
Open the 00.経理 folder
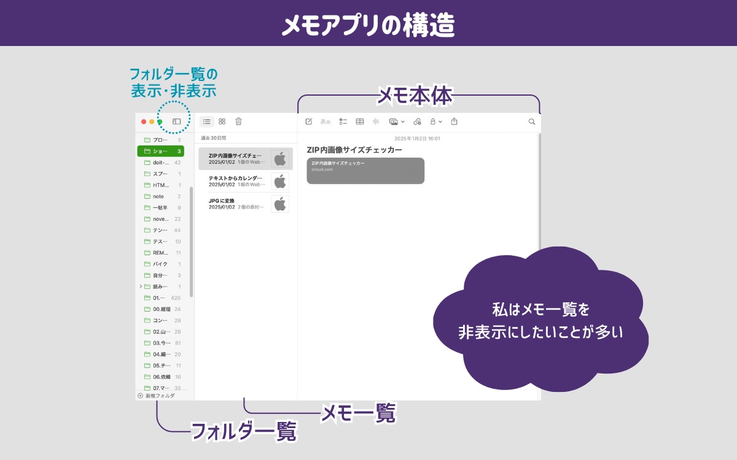161,309
